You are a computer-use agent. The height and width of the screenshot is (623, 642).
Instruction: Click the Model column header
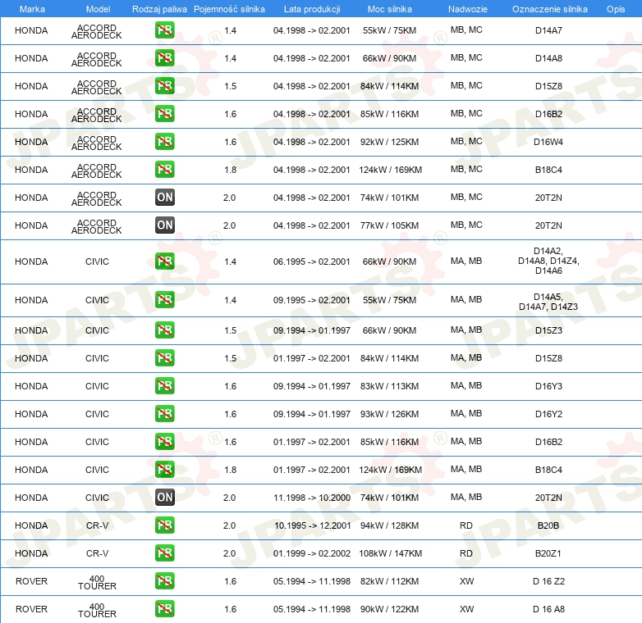tap(98, 9)
